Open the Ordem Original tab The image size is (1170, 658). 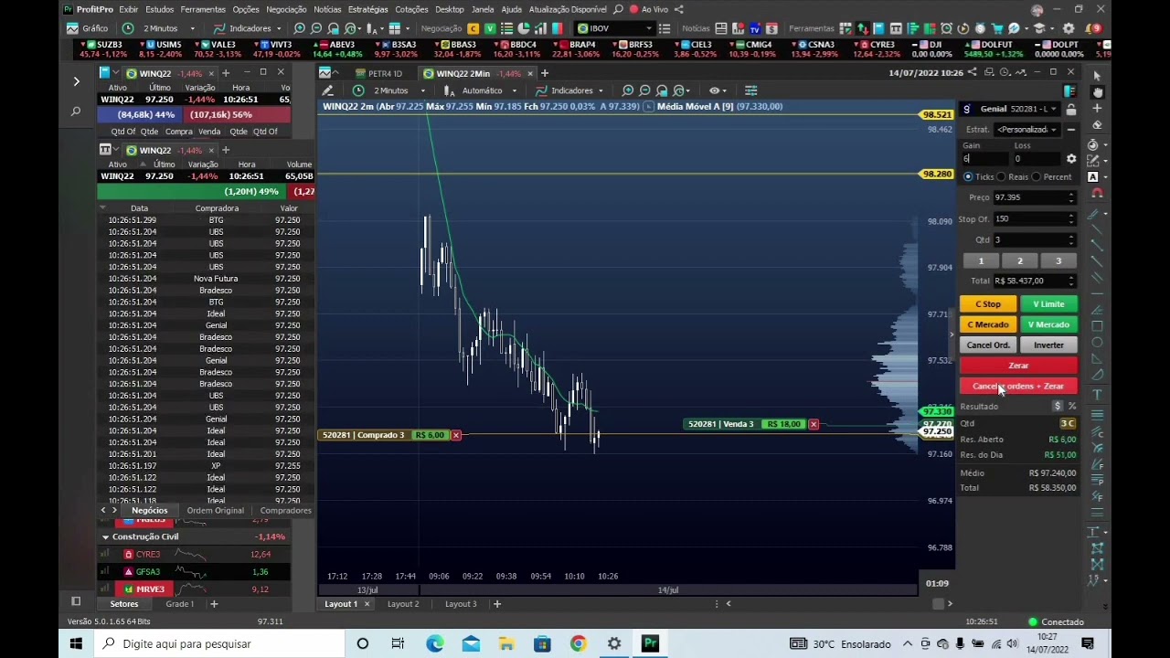(216, 511)
